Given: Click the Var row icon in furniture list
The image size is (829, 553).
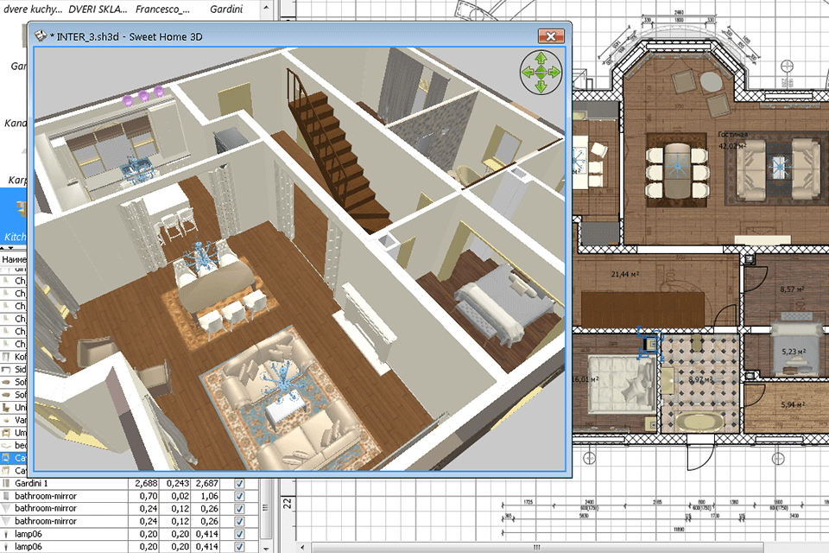Looking at the screenshot, I should click(x=6, y=420).
